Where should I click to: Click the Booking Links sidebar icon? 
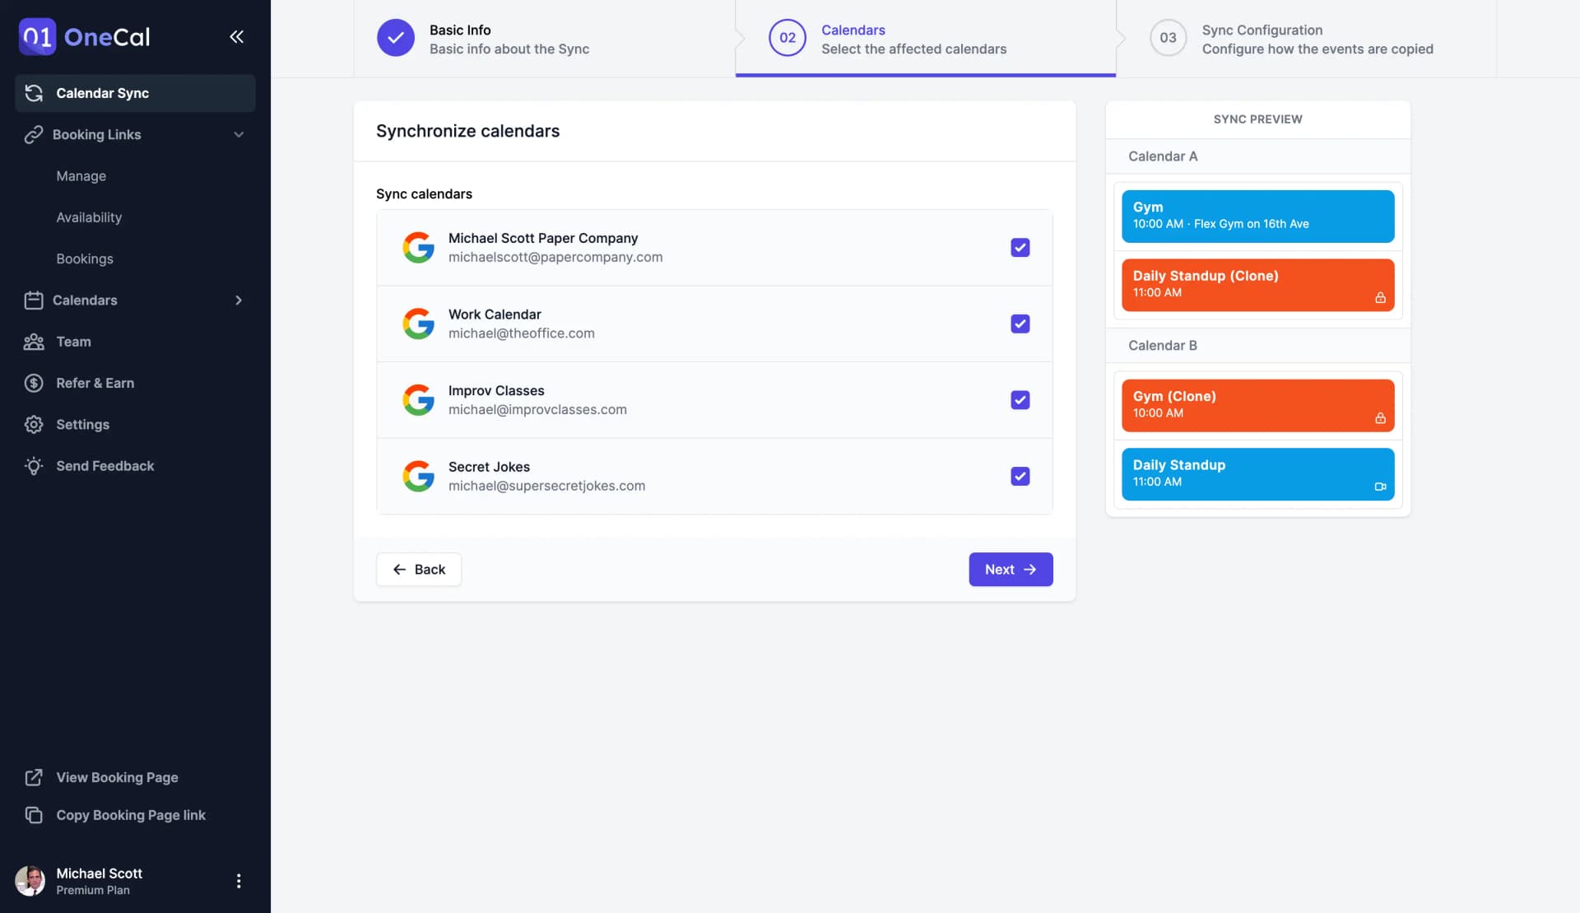tap(34, 133)
